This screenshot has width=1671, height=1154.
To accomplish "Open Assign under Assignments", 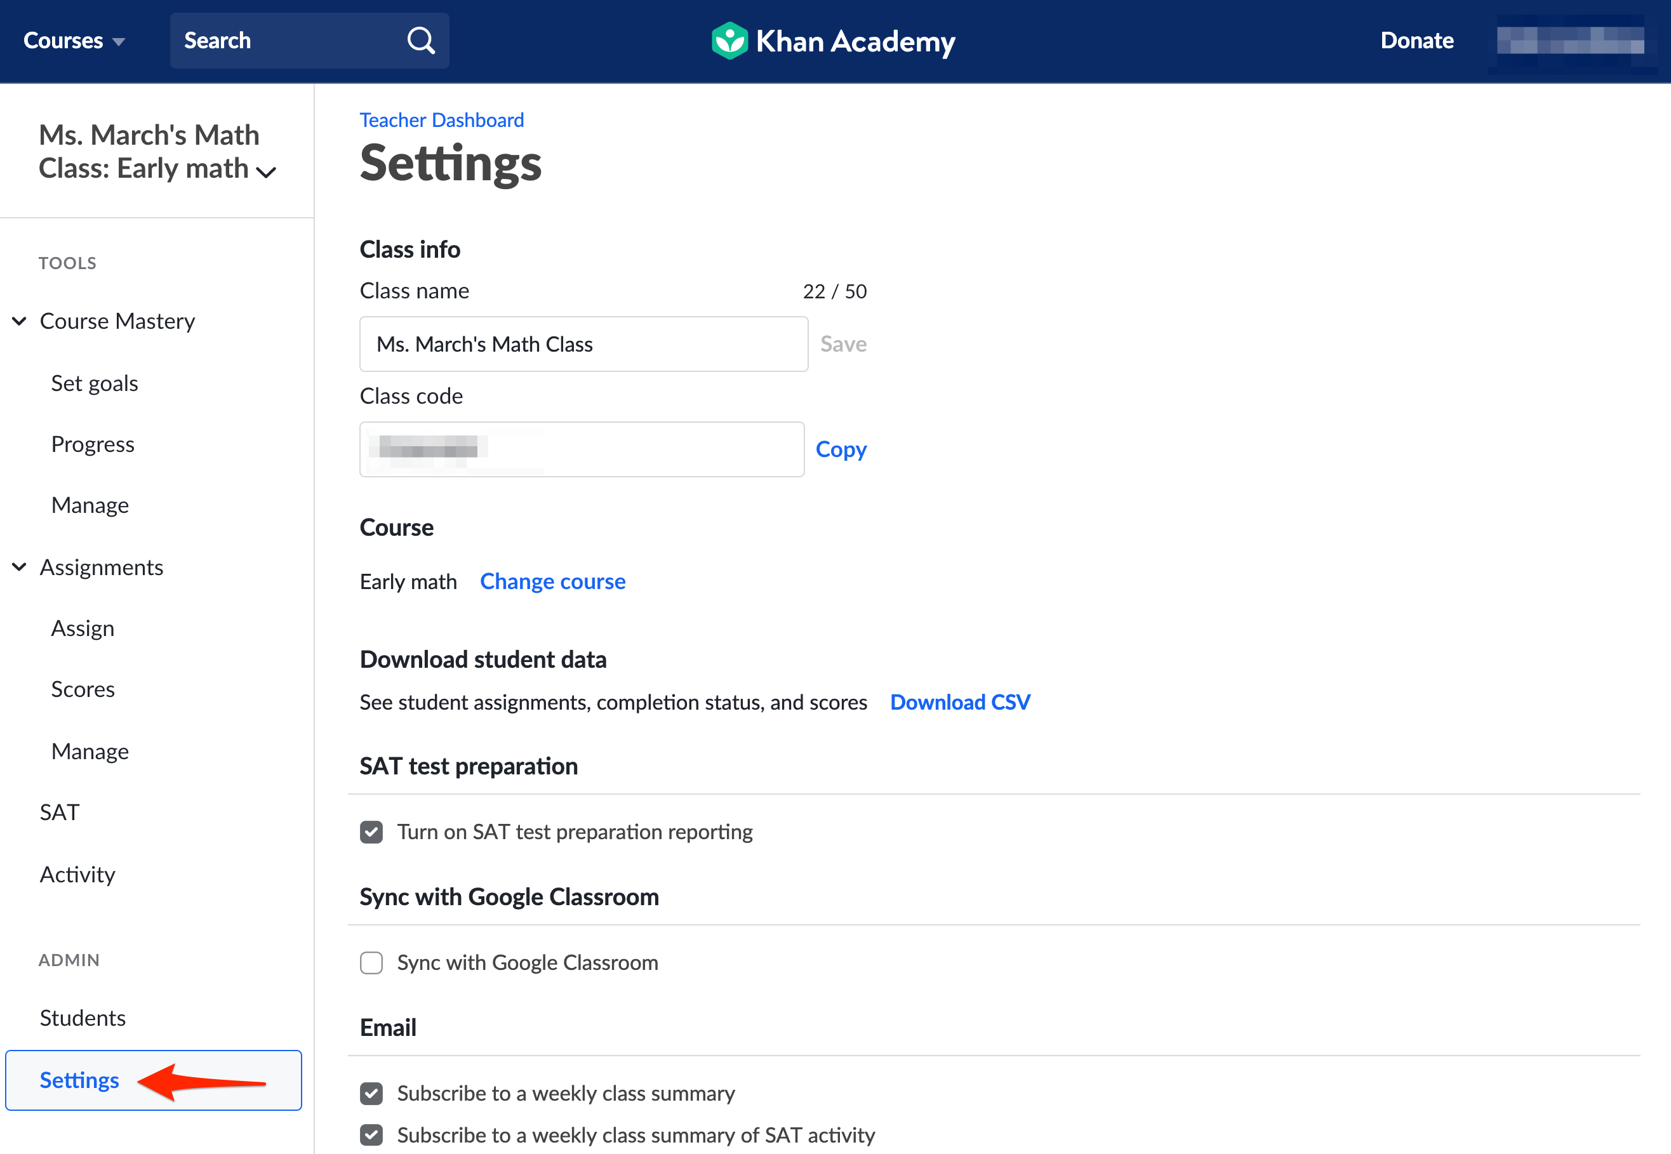I will [83, 628].
